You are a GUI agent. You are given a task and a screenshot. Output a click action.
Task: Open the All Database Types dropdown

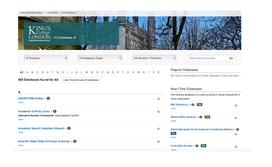[100, 58]
